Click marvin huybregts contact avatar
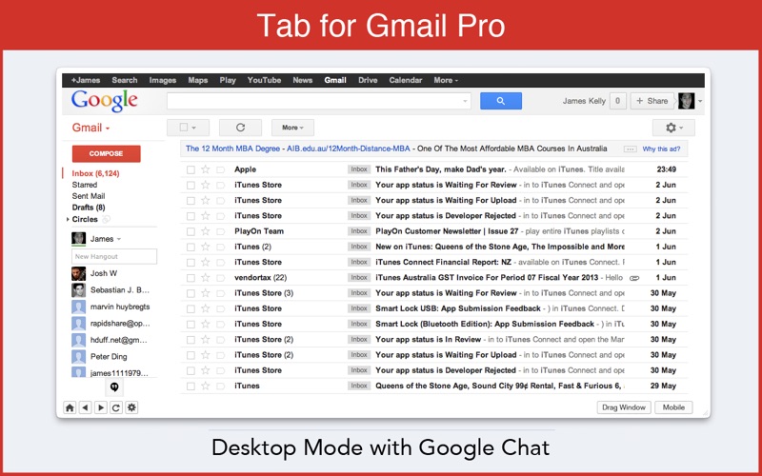This screenshot has width=762, height=476. (x=79, y=307)
